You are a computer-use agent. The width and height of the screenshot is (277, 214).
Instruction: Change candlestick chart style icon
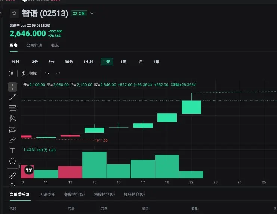pyautogui.click(x=11, y=73)
